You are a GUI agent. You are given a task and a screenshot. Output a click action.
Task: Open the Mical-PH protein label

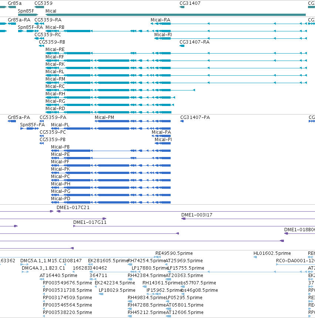tap(61, 184)
